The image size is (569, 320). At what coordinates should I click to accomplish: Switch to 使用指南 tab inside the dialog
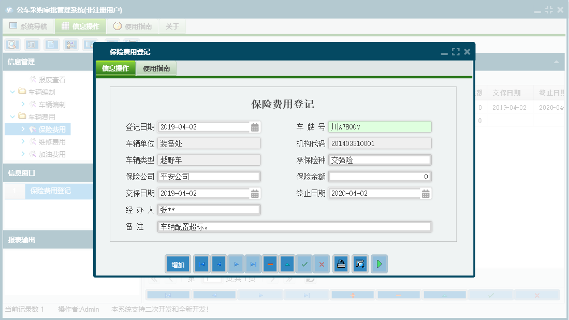point(156,67)
